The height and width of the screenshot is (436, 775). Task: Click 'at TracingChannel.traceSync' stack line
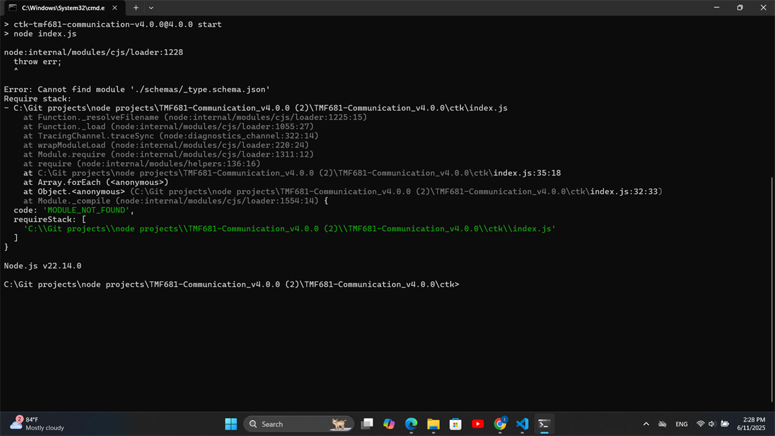click(x=170, y=136)
